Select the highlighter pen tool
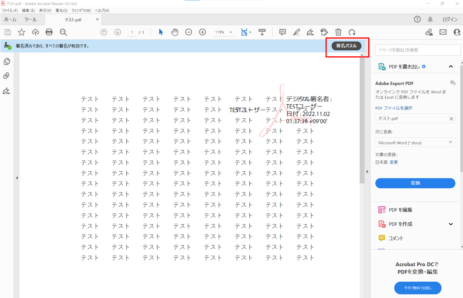The width and height of the screenshot is (463, 298). (x=296, y=32)
